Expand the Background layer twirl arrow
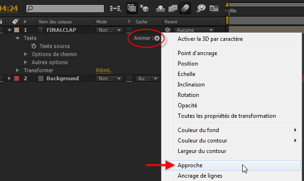Screen dimensions: 304x181 tap(9, 78)
